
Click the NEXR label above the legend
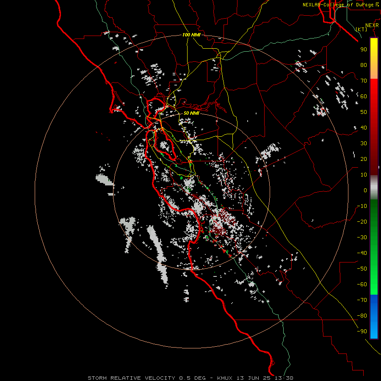point(372,25)
